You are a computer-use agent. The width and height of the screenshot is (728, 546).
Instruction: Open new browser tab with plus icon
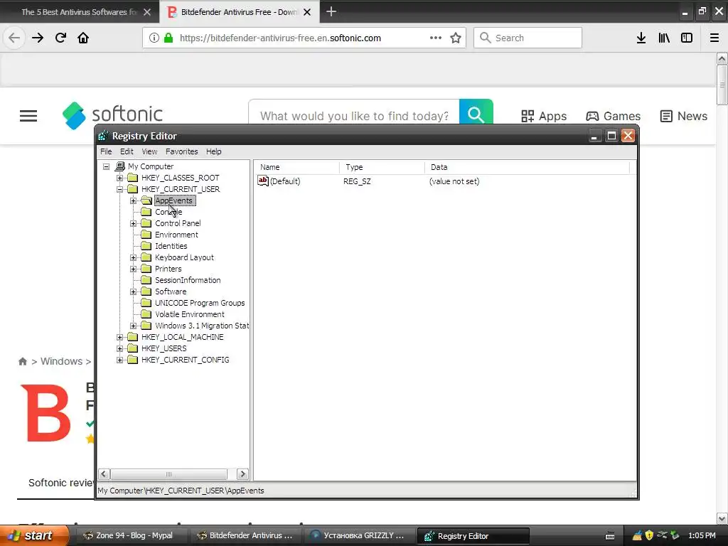click(x=331, y=11)
